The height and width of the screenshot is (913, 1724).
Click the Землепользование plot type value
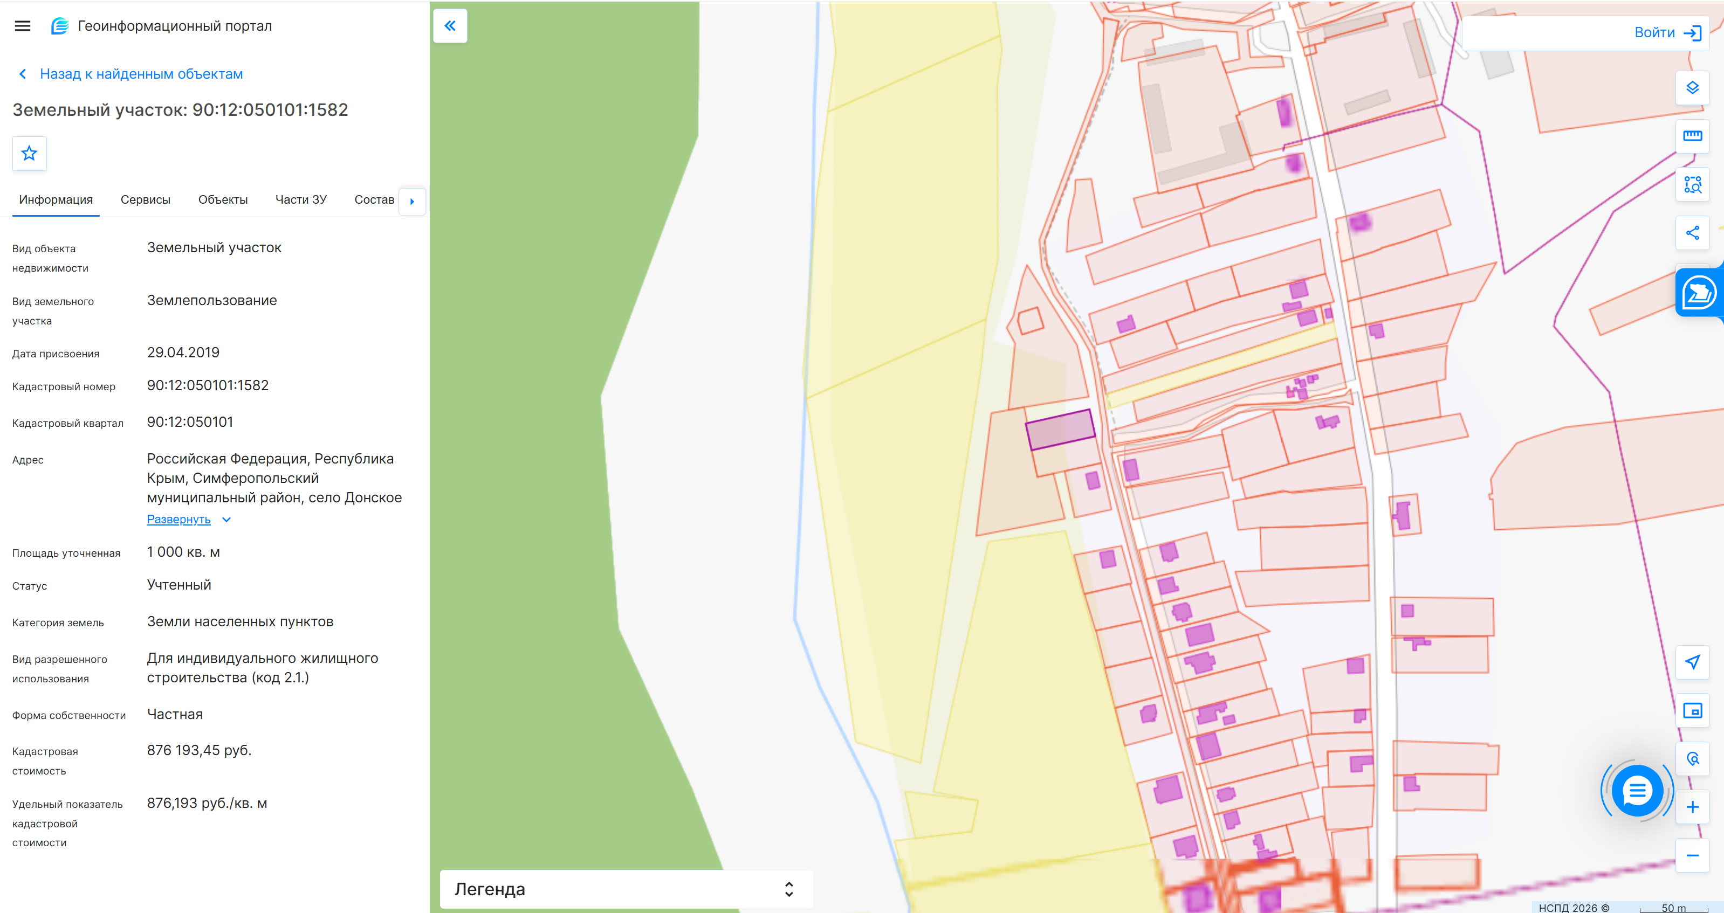[212, 301]
